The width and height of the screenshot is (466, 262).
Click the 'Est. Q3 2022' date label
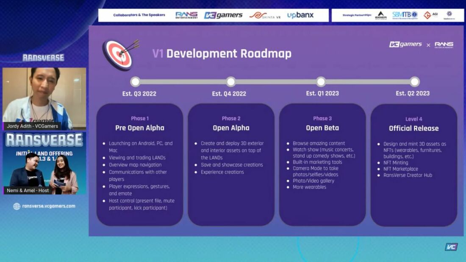[139, 94]
